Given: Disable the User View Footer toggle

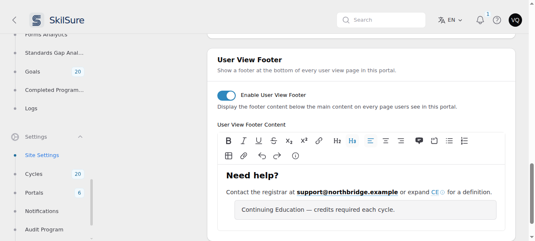Looking at the screenshot, I should pos(227,96).
